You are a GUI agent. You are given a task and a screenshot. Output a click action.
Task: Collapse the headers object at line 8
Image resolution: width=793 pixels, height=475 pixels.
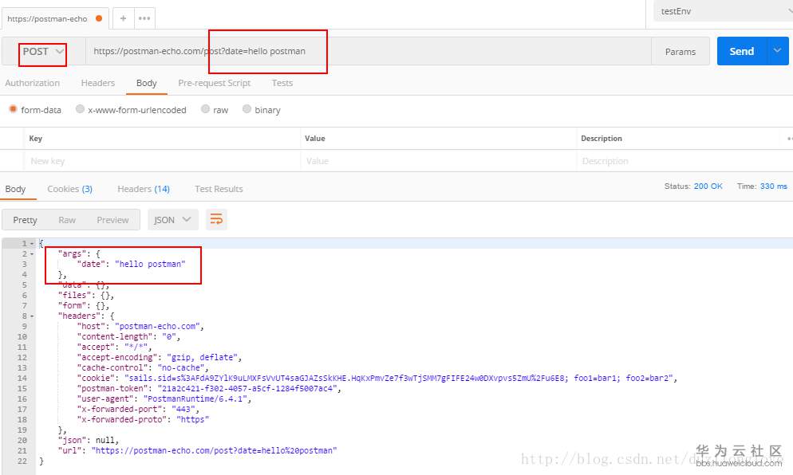32,316
